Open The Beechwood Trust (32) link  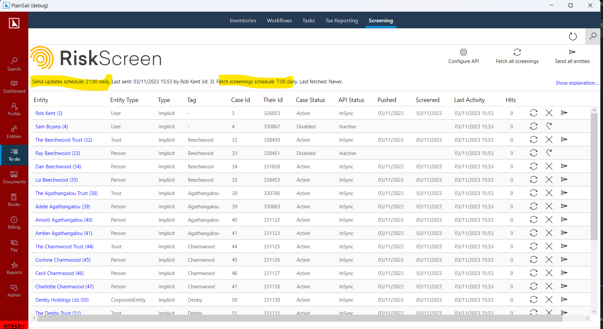pos(64,140)
